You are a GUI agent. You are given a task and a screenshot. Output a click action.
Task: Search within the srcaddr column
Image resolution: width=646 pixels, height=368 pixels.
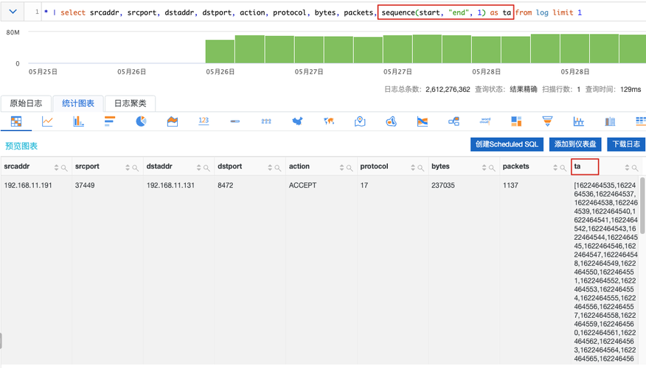pyautogui.click(x=64, y=168)
